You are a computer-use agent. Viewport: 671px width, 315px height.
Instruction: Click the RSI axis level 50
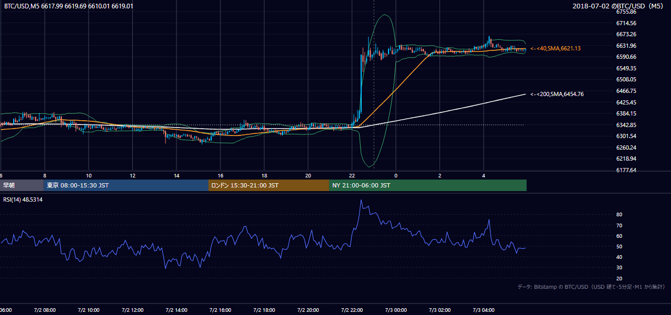pos(619,246)
